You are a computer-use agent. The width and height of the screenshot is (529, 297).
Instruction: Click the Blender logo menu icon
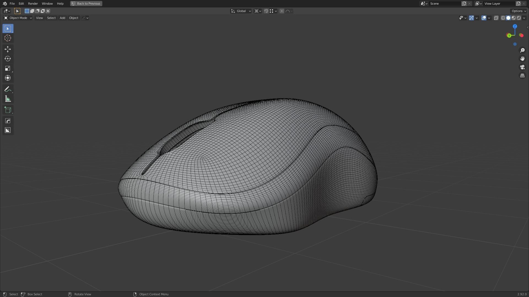click(x=5, y=4)
